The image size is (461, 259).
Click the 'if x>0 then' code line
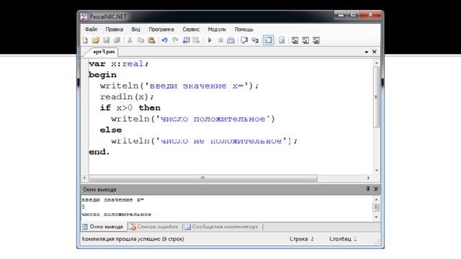[130, 108]
